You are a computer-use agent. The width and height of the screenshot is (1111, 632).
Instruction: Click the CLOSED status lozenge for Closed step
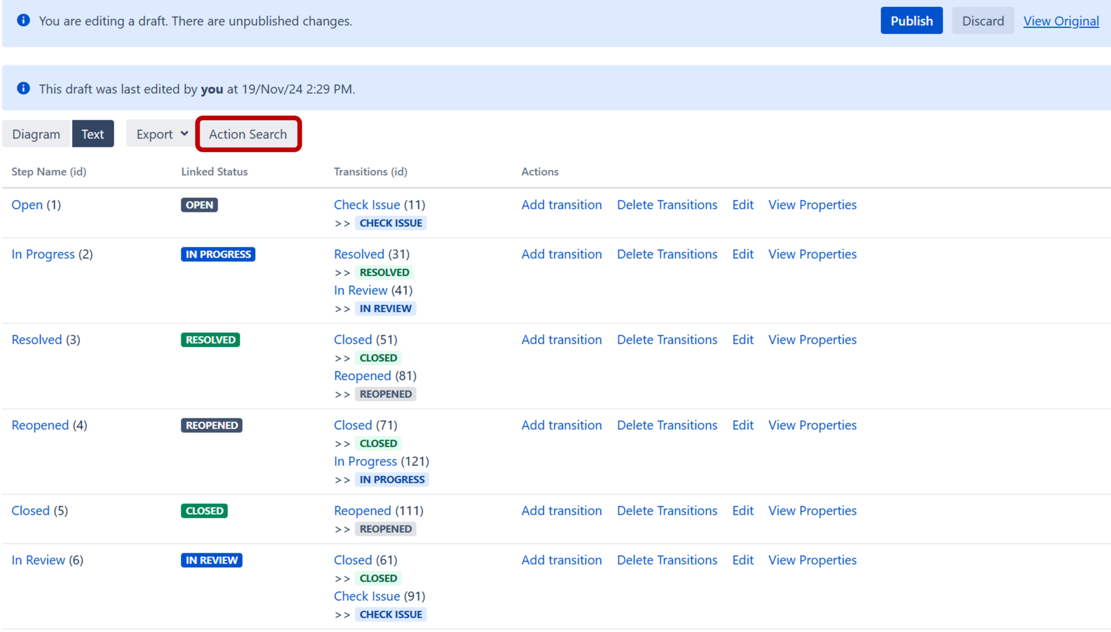click(204, 511)
